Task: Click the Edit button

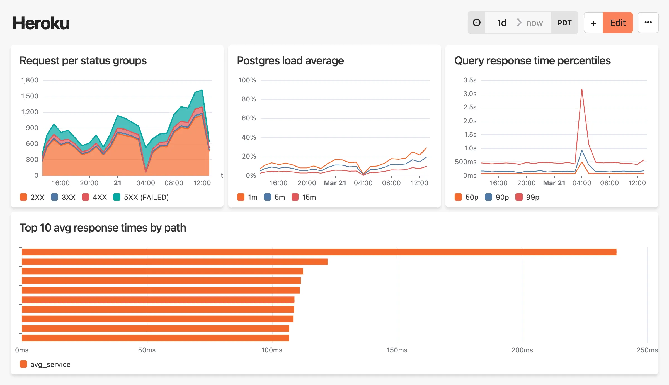Action: coord(618,23)
